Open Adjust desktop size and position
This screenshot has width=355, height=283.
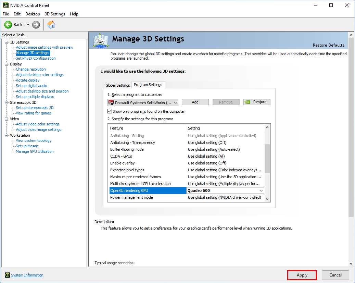click(42, 91)
